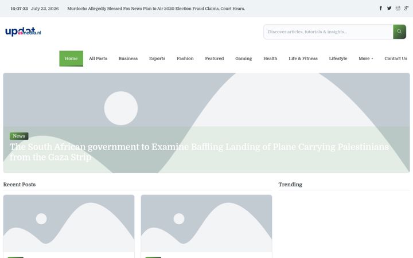Open the Google Plus social icon
This screenshot has height=258, width=413.
406,8
